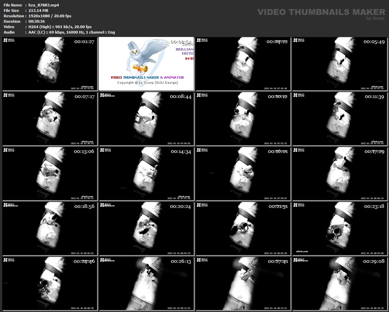Image resolution: width=389 pixels, height=312 pixels.
Task: Click 'VIDEO THUMBNAILS MAKER & ANIMATOR' logo text
Action: (148, 77)
